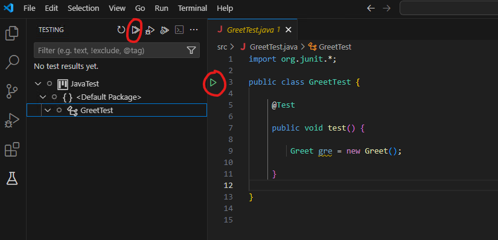Refresh tests in Testing panel

[121, 30]
